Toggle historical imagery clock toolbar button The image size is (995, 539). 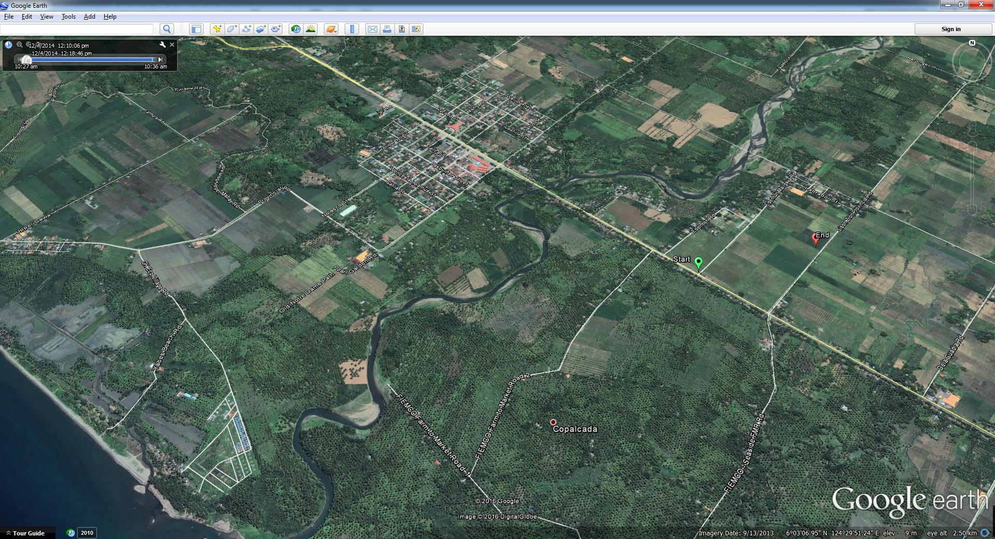(296, 29)
